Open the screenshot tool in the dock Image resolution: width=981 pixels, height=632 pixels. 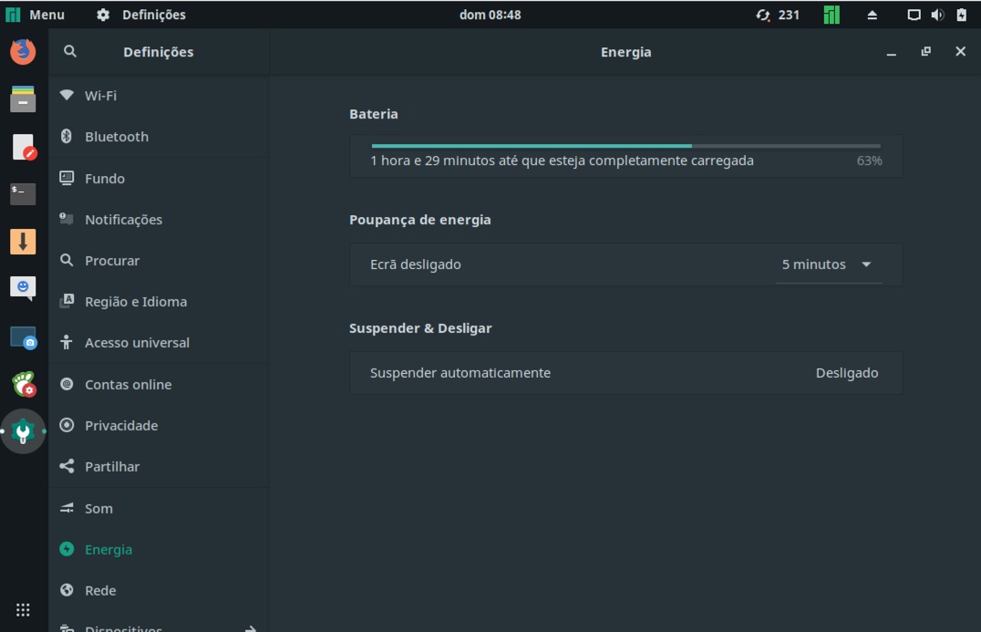click(x=21, y=337)
